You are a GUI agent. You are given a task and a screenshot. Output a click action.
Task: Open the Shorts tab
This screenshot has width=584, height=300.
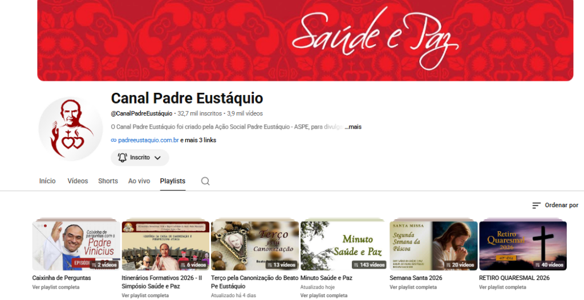pos(108,181)
